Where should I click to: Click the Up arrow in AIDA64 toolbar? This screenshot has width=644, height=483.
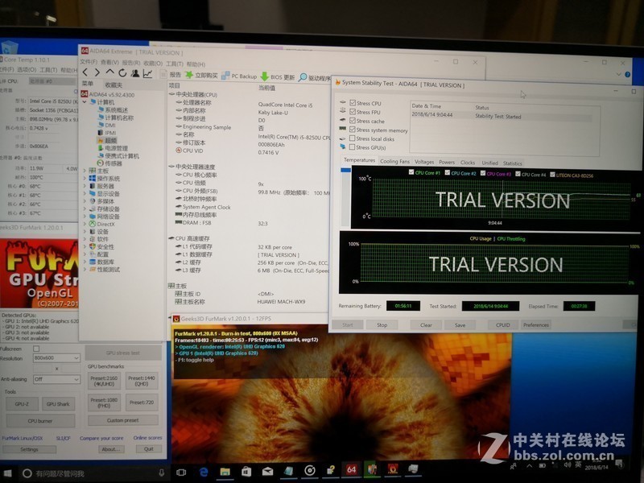point(109,72)
